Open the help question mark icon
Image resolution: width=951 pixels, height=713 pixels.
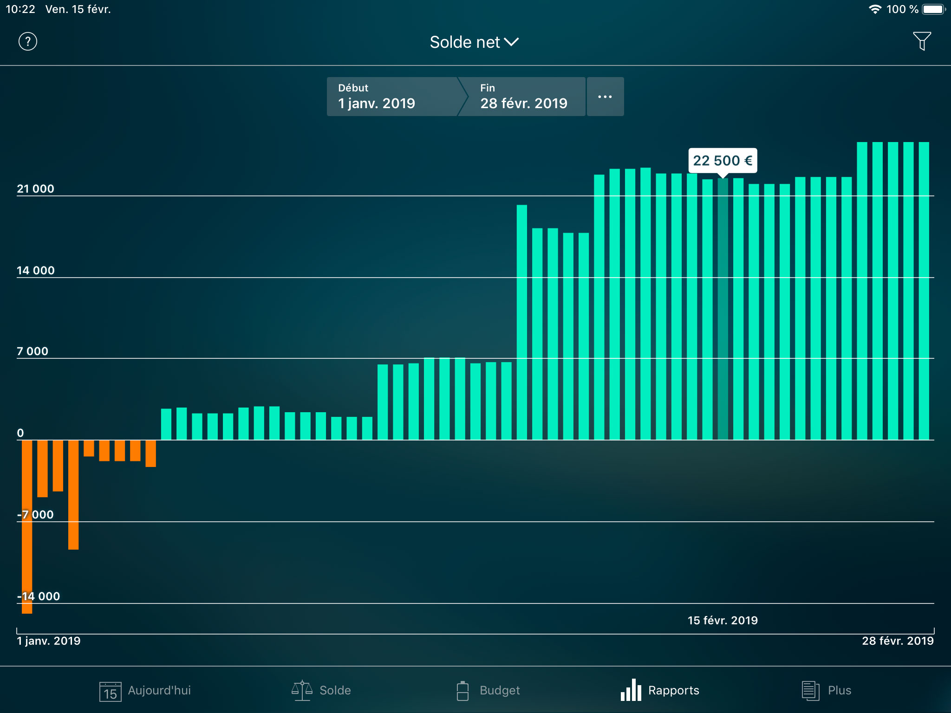click(x=27, y=41)
